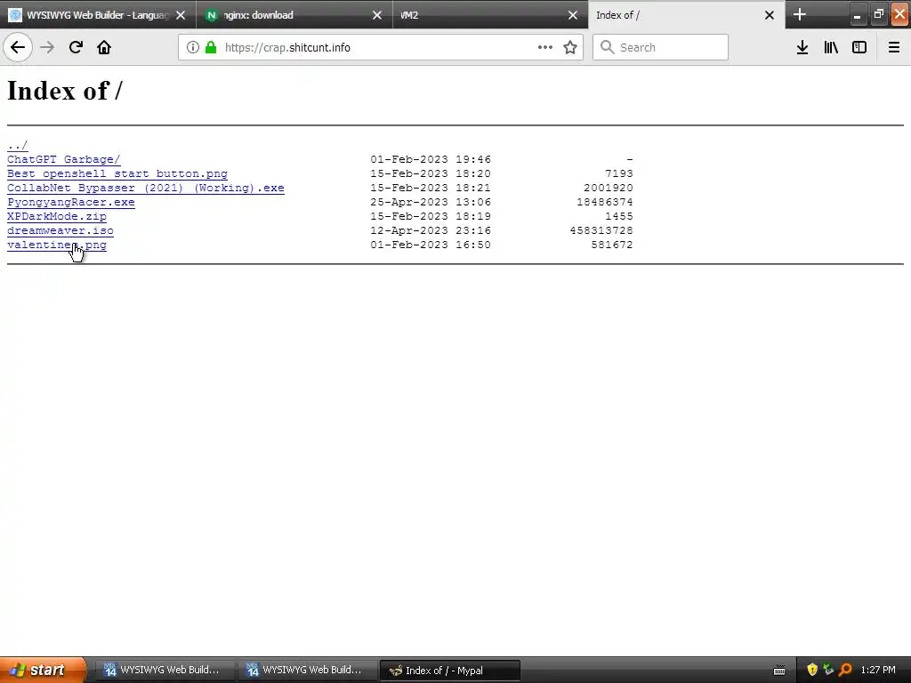Show site information icon in address bar

(193, 47)
